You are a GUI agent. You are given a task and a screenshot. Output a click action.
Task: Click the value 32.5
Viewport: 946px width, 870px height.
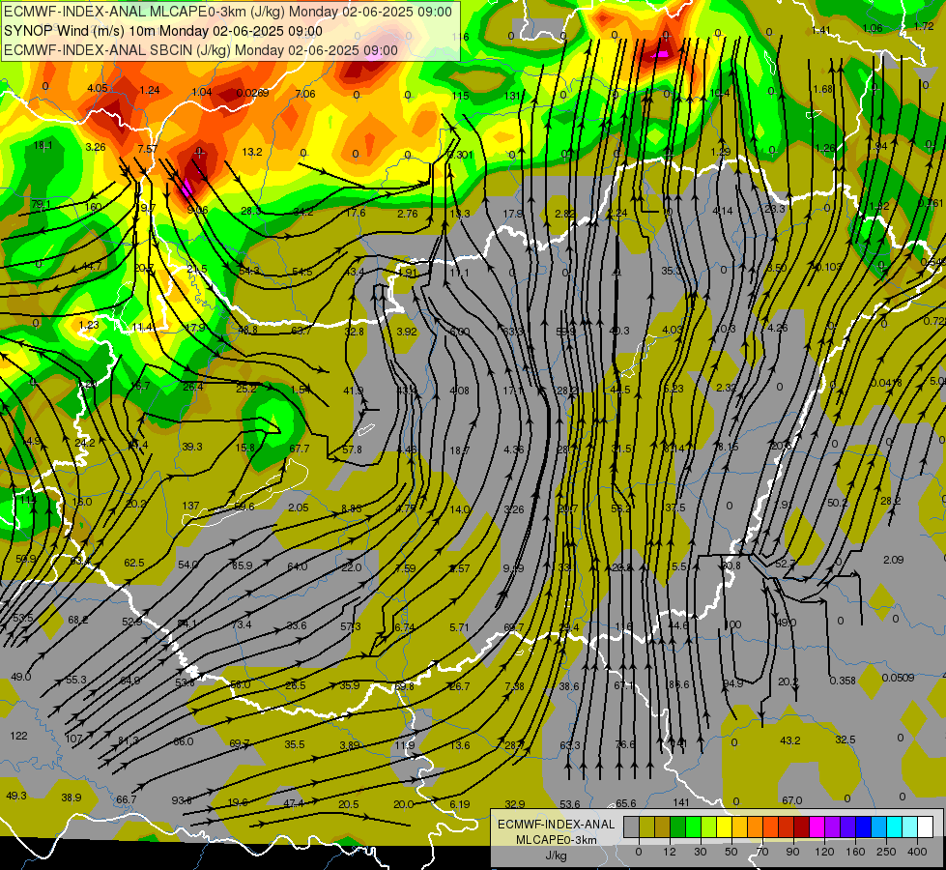pos(846,739)
